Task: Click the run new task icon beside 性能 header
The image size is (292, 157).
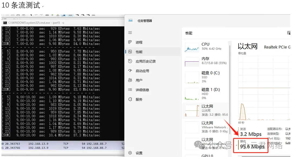Action: pos(289,33)
